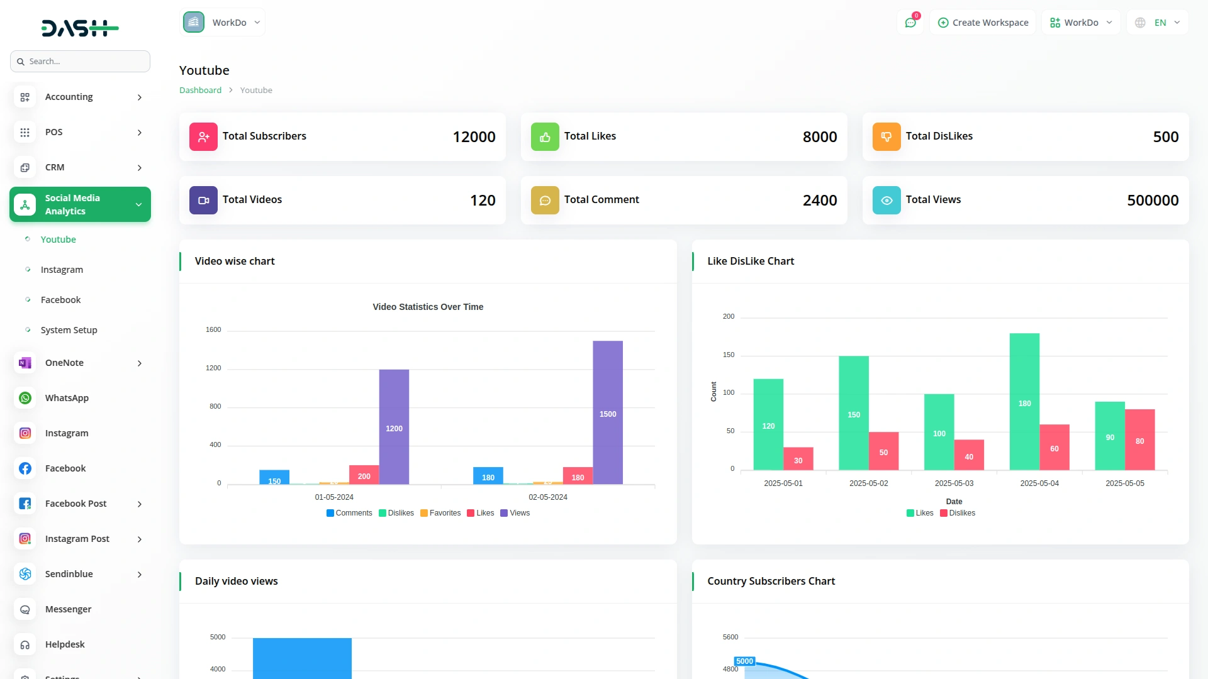Screen dimensions: 1208x679
Task: Click the Total Views eye icon
Action: pyautogui.click(x=886, y=200)
